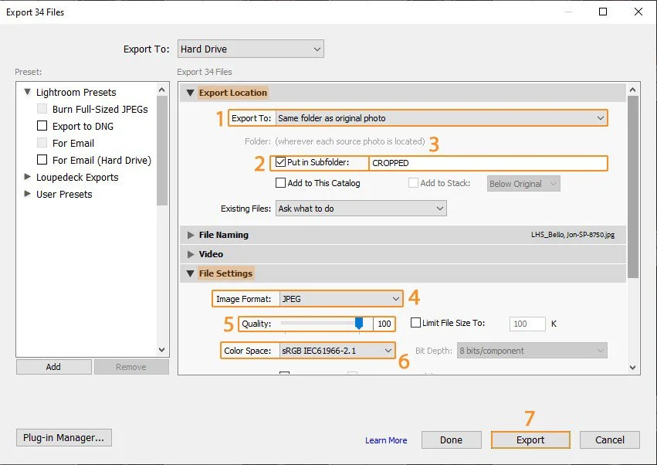Open the Learn More link
This screenshot has height=465, width=657.
coord(386,440)
